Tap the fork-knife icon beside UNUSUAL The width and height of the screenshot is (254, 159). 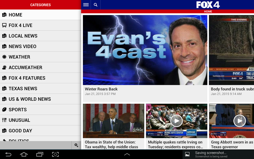(x=4, y=120)
